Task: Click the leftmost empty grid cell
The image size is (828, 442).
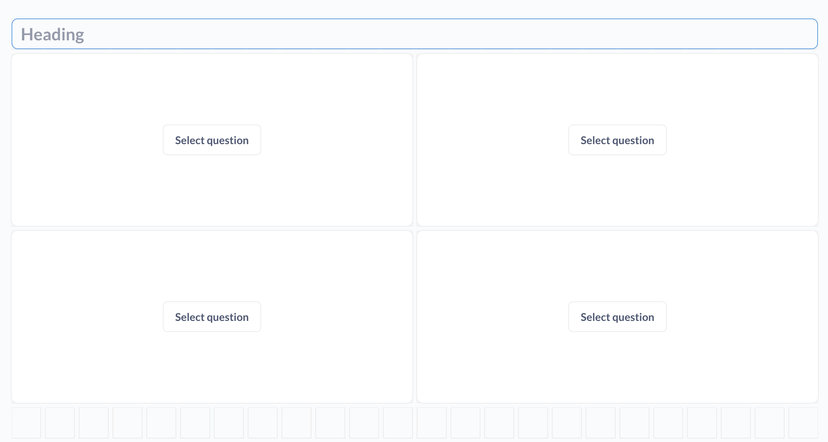Action: 26,423
